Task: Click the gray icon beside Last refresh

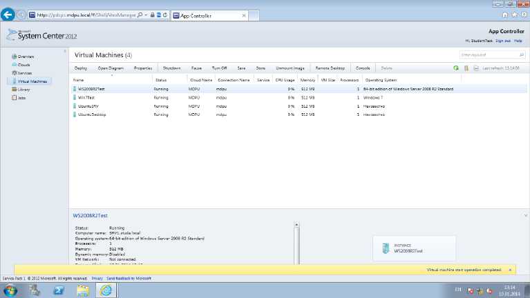Action: (x=476, y=68)
